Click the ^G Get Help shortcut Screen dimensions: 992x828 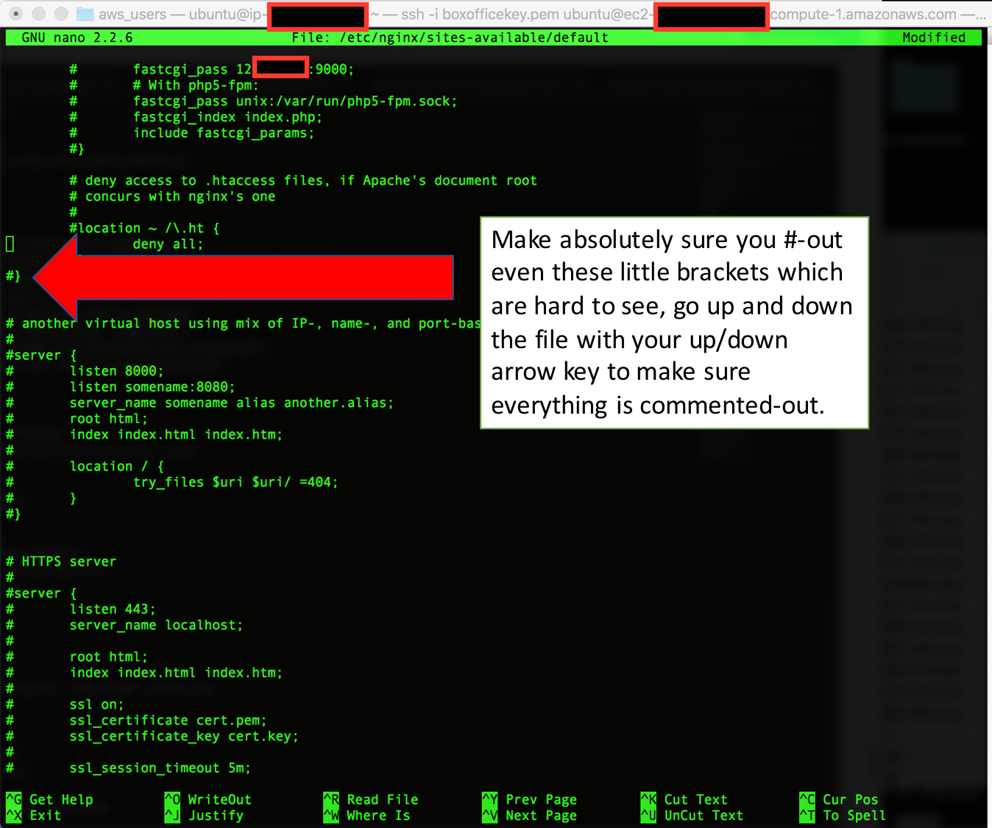point(50,799)
